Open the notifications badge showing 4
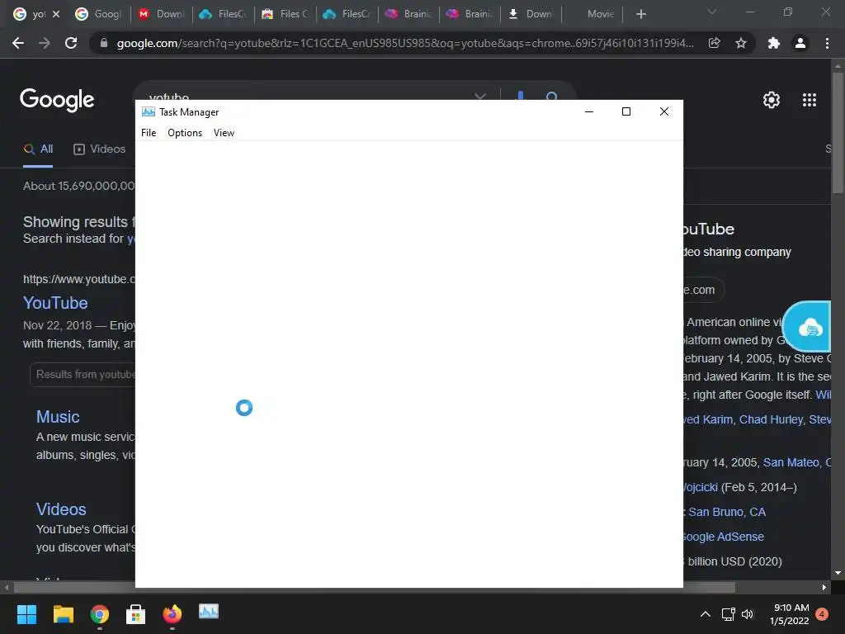Image resolution: width=845 pixels, height=634 pixels. click(822, 614)
